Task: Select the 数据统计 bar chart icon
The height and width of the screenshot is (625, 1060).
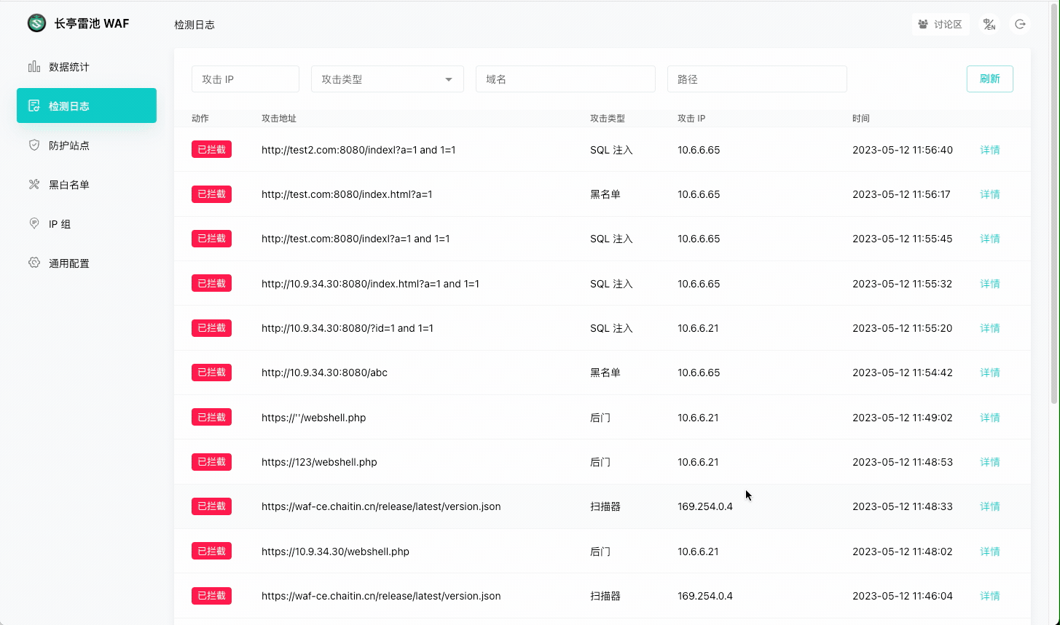Action: 34,66
